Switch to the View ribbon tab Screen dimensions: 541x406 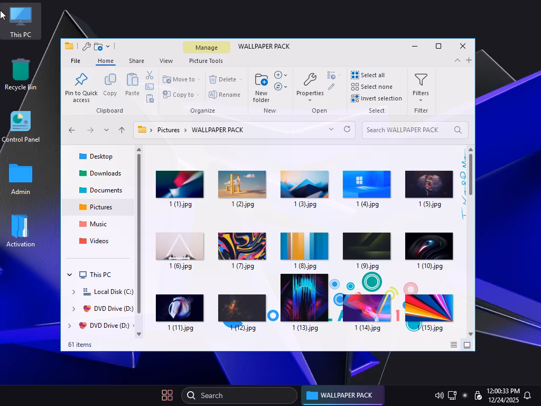(x=166, y=61)
